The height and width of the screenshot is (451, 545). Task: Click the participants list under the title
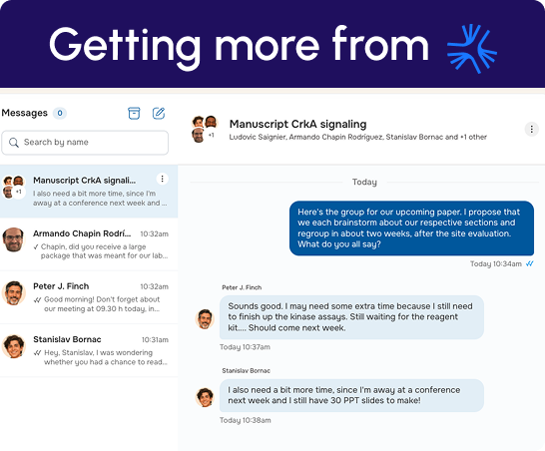357,137
